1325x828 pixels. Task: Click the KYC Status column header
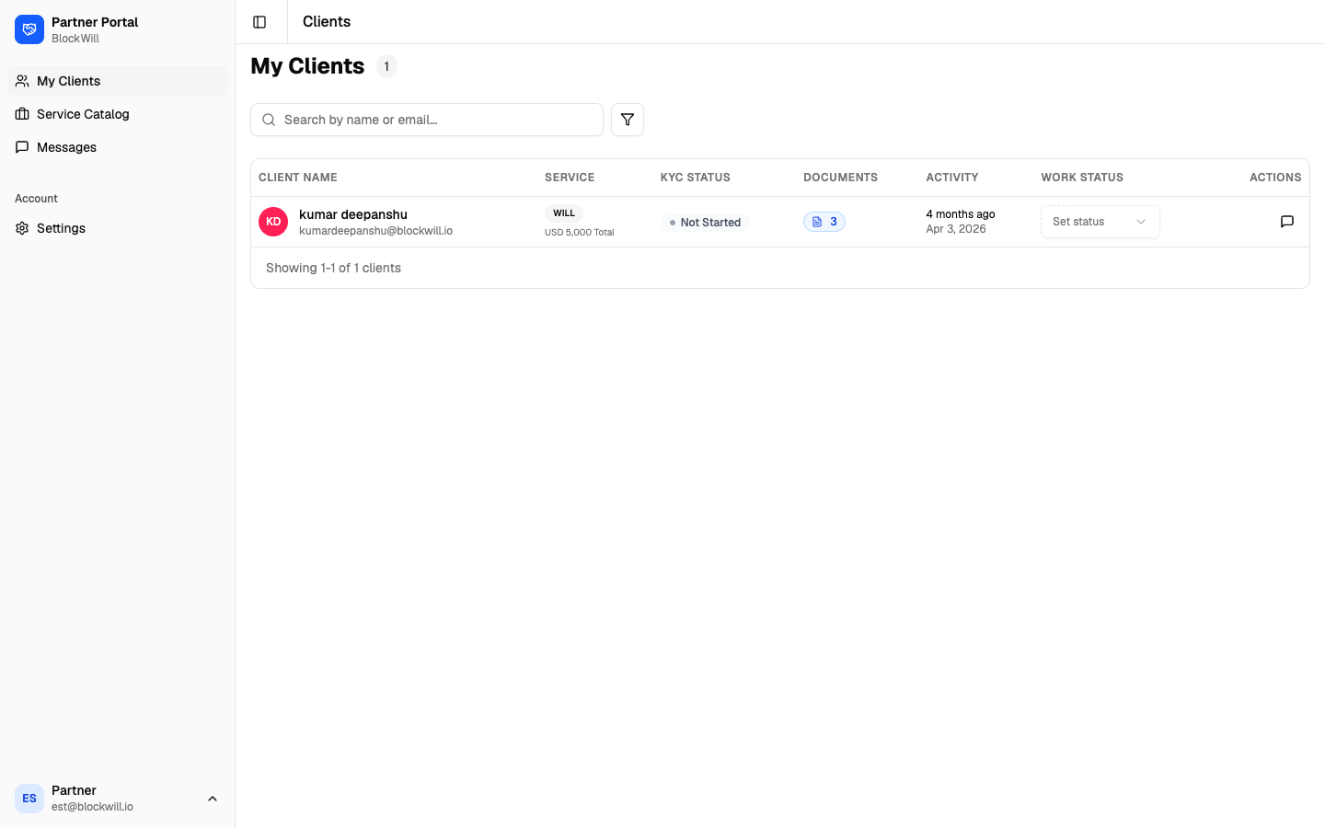pos(696,178)
